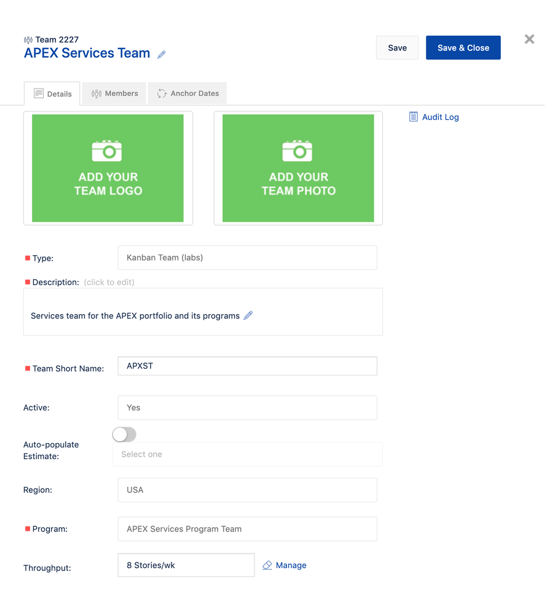Screen dimensions: 550x614
Task: Click the Team Short Name field APXST
Action: [x=248, y=366]
